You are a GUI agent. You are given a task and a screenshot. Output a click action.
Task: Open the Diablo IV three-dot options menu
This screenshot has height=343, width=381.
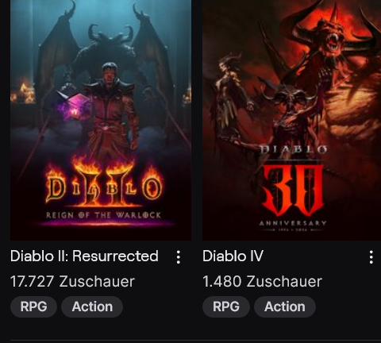(x=371, y=257)
